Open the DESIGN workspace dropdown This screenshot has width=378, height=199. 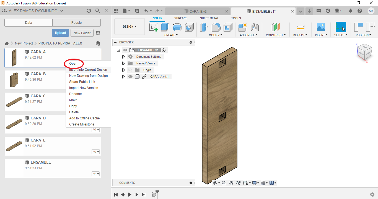tap(130, 27)
